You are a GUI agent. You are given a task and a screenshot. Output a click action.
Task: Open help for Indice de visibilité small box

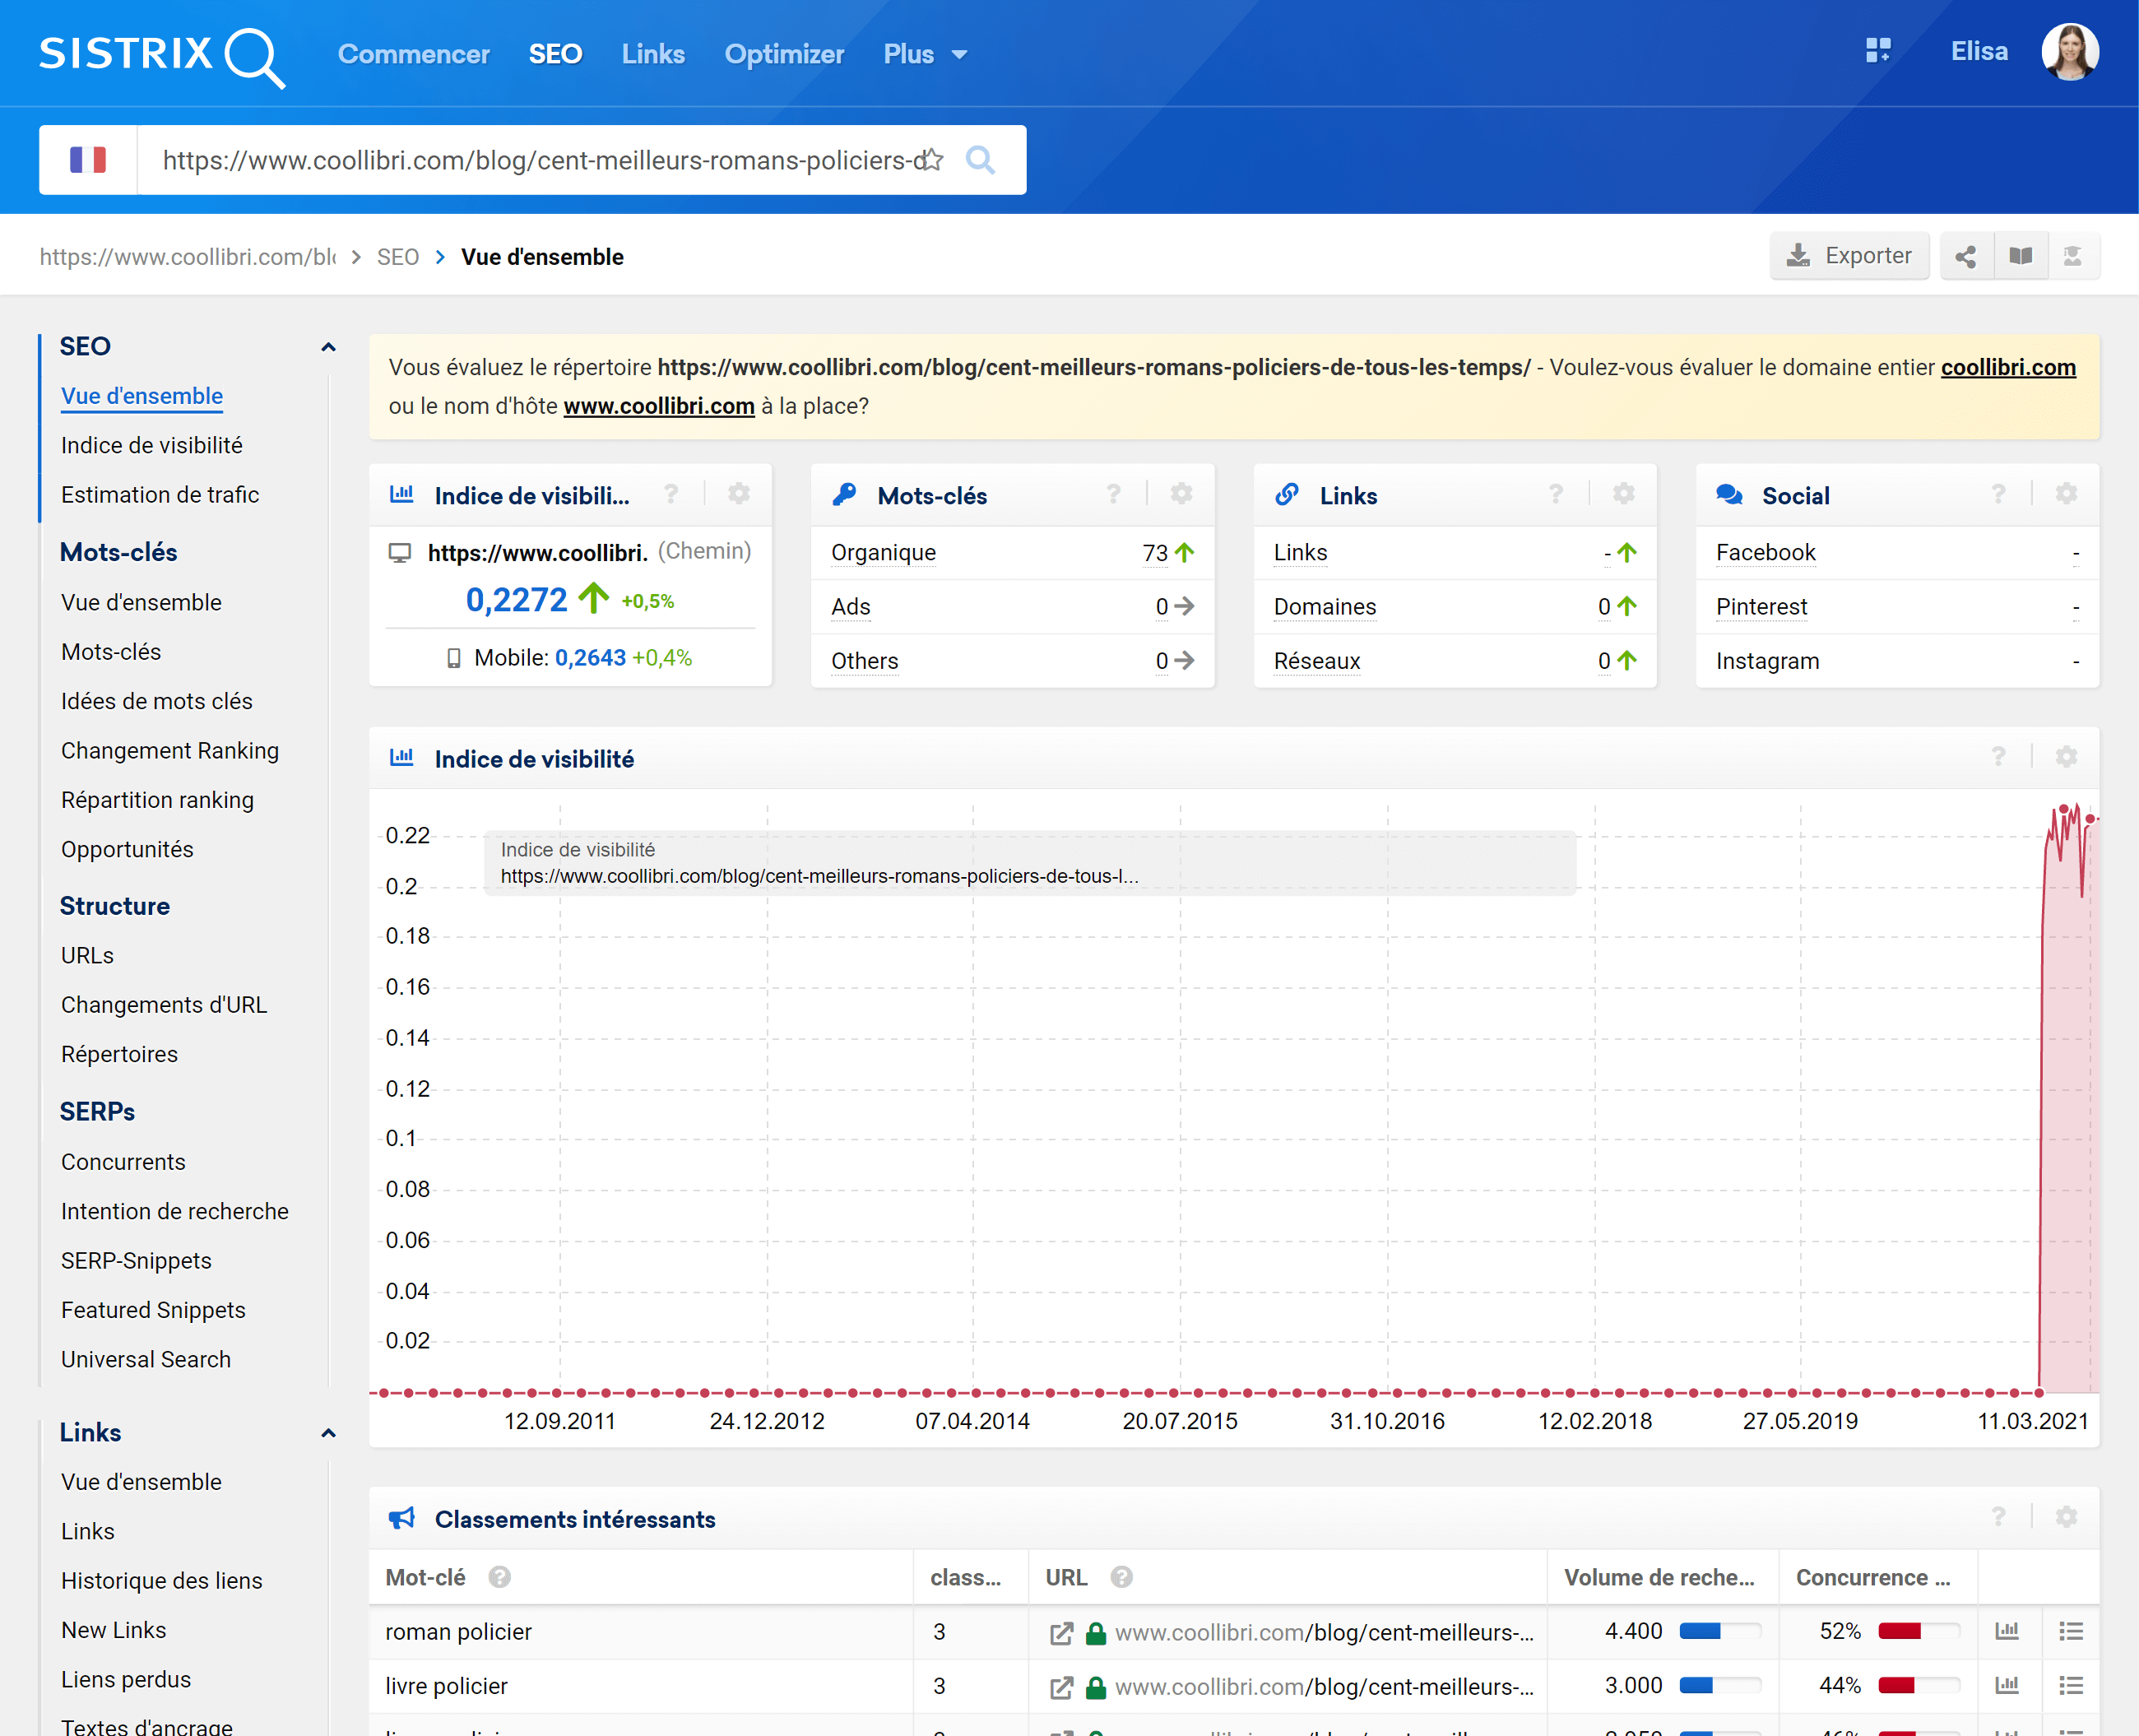672,494
